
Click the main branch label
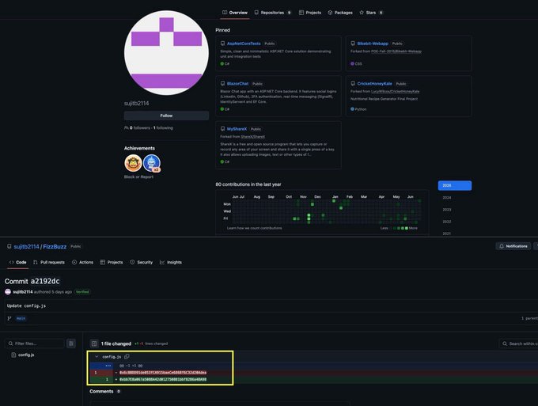(x=21, y=318)
